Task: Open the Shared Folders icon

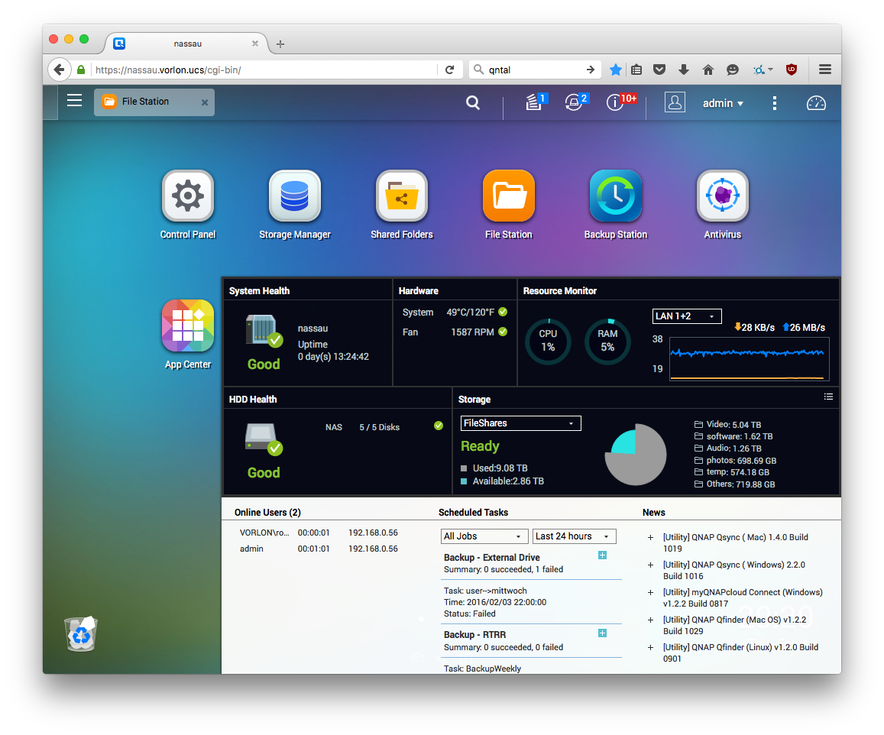Action: point(402,196)
